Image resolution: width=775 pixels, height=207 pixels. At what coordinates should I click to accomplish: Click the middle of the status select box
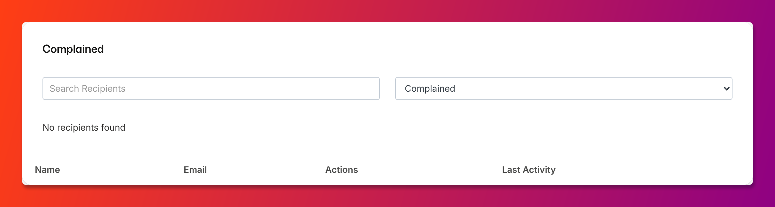click(x=564, y=88)
